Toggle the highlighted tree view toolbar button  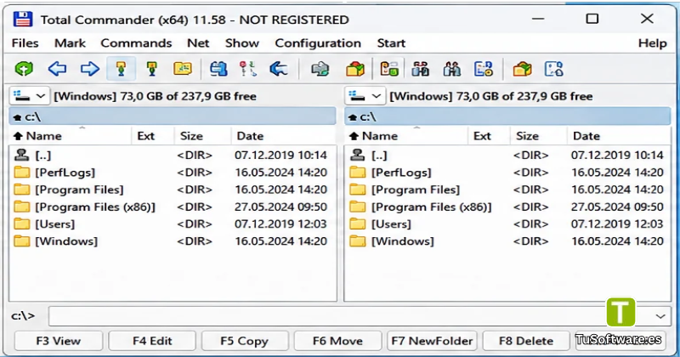[121, 69]
